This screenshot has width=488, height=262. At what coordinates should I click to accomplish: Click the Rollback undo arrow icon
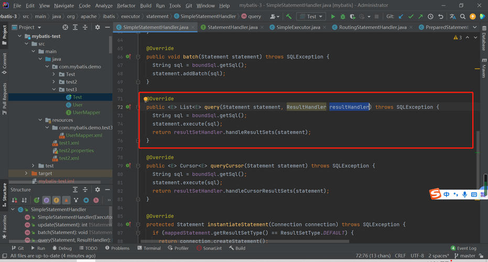tap(441, 16)
